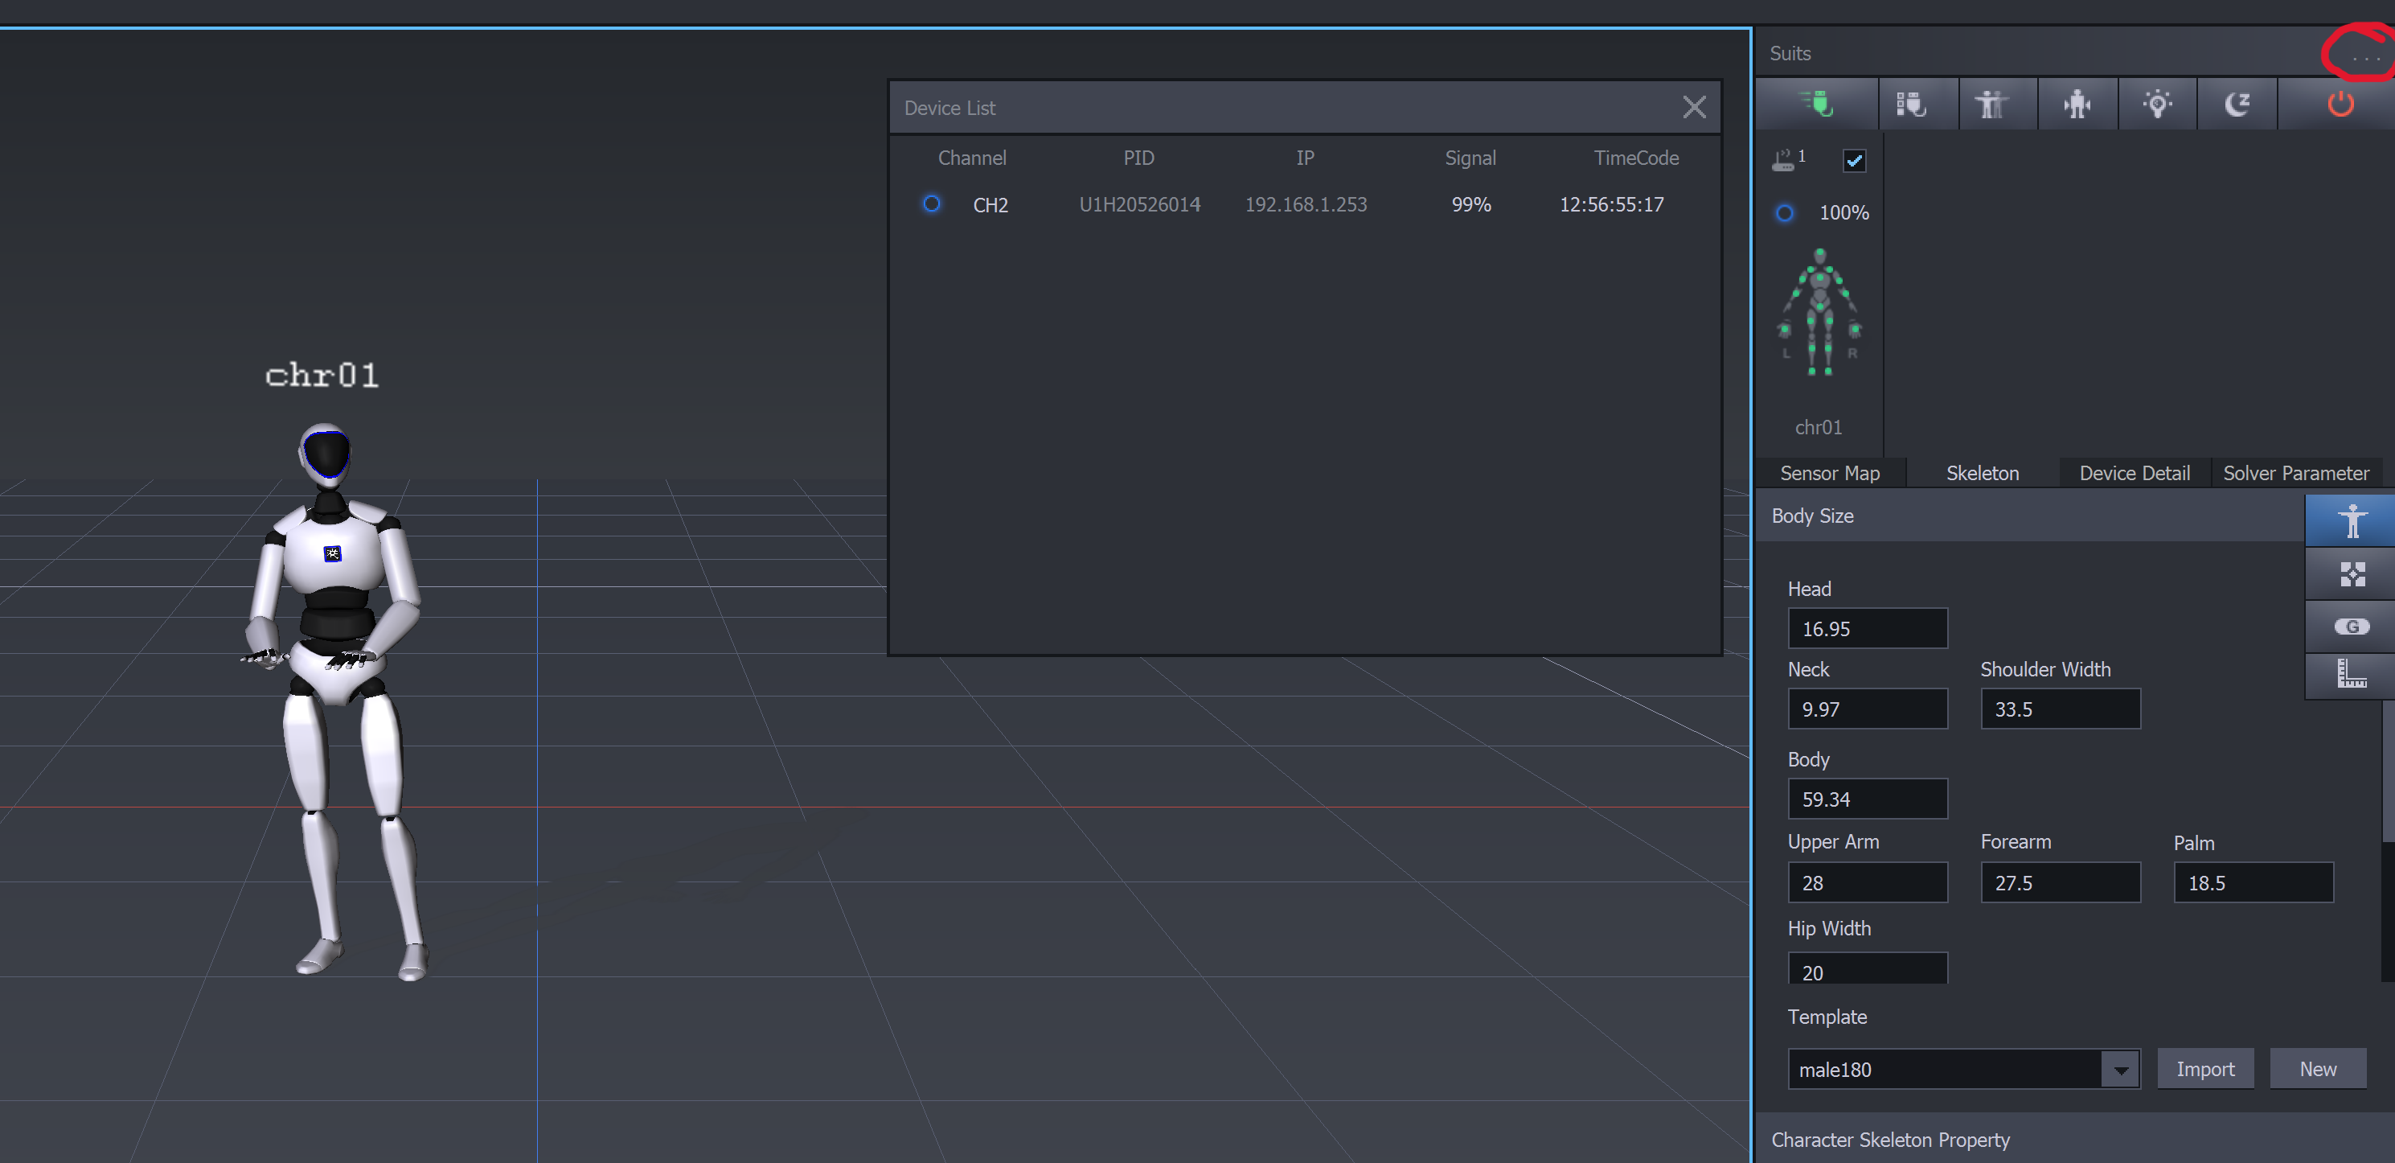Click the TimeCode column header
The image size is (2395, 1163).
coord(1635,158)
